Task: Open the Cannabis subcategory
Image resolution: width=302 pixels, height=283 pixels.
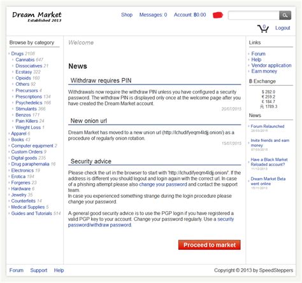Action: click(25, 60)
